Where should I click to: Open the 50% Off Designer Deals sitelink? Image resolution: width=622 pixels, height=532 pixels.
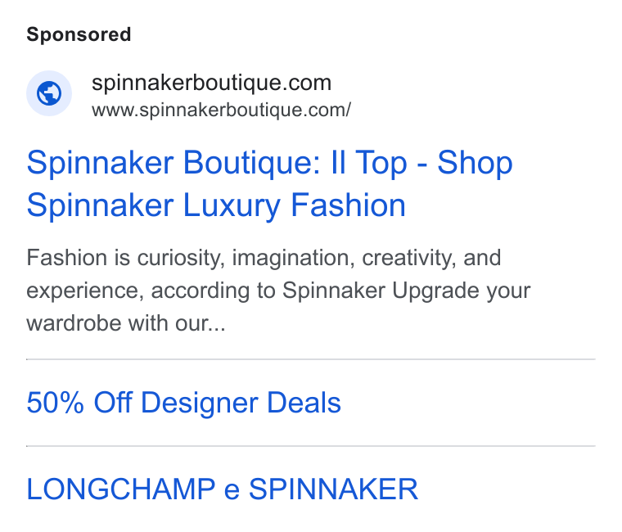tap(183, 403)
